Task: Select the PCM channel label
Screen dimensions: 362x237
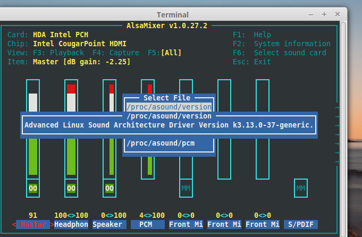Action: point(148,225)
